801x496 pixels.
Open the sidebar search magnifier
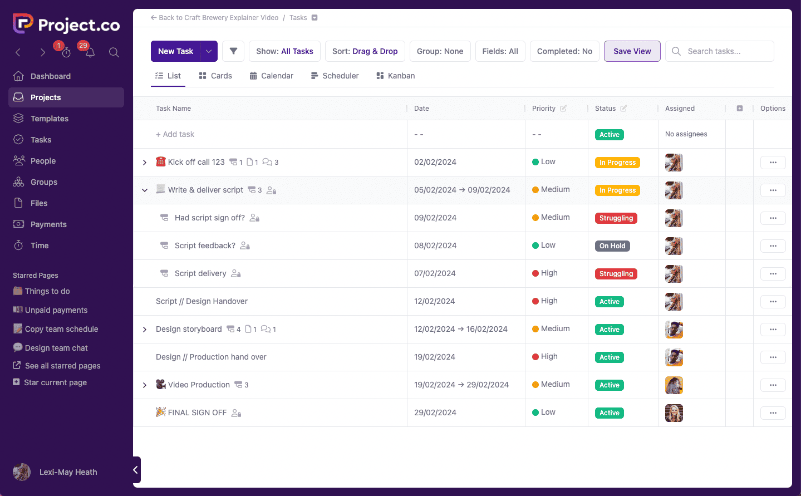click(x=114, y=52)
